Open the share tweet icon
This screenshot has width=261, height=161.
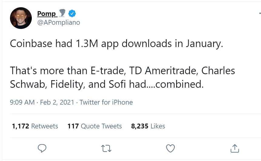click(235, 148)
